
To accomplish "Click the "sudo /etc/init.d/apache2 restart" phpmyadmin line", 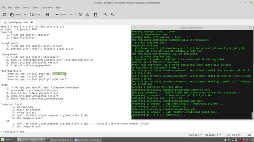I will tap(35, 62).
